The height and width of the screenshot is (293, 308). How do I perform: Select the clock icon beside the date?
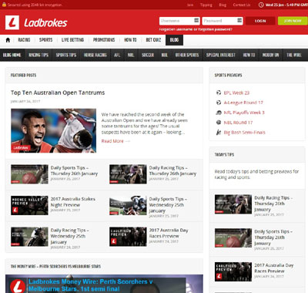click(x=261, y=5)
